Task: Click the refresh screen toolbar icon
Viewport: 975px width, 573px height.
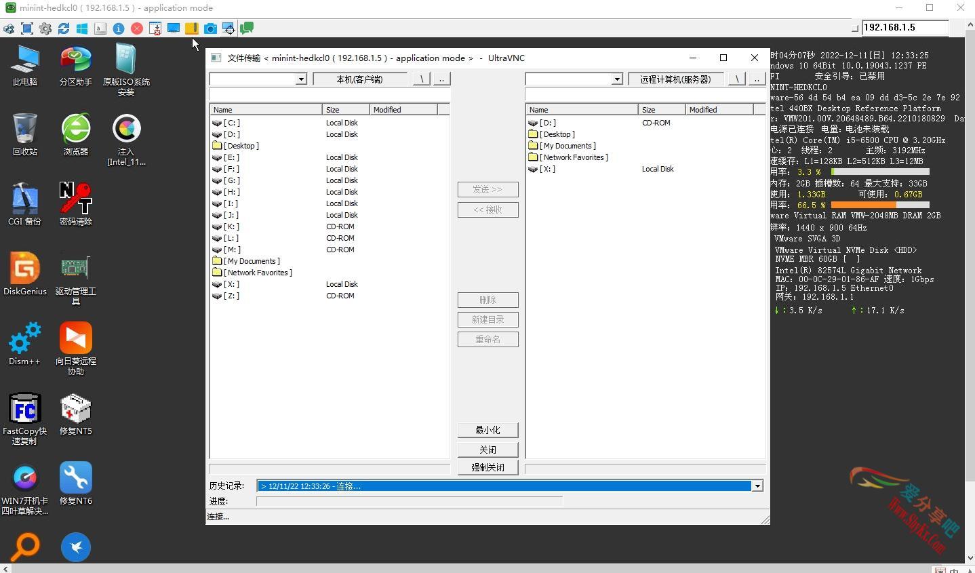Action: point(64,28)
